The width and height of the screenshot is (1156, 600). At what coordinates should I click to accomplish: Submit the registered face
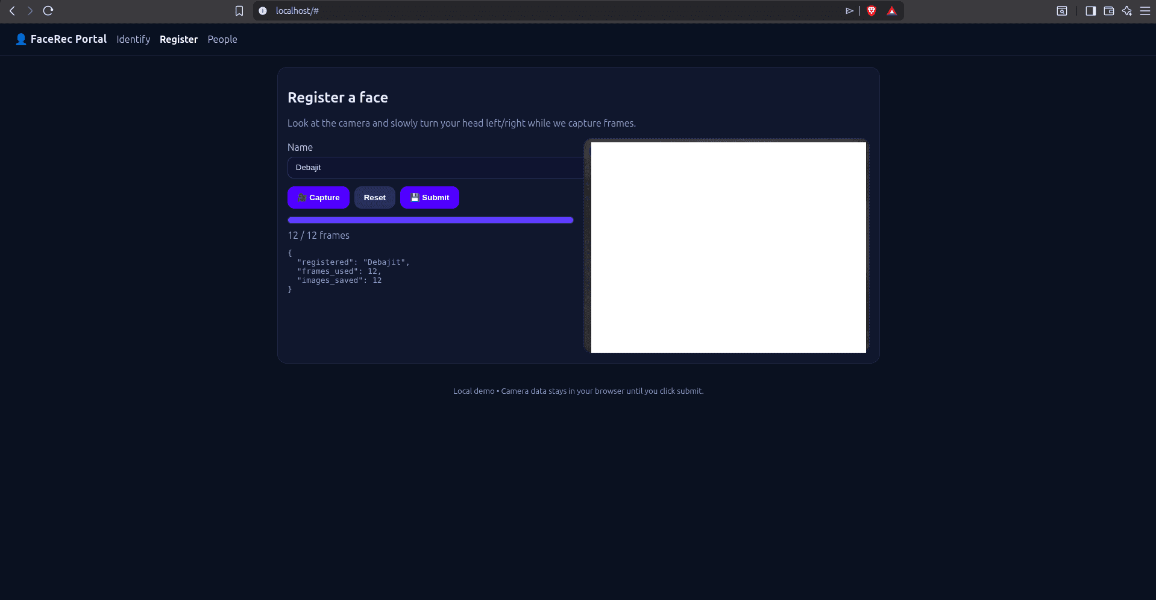point(429,197)
